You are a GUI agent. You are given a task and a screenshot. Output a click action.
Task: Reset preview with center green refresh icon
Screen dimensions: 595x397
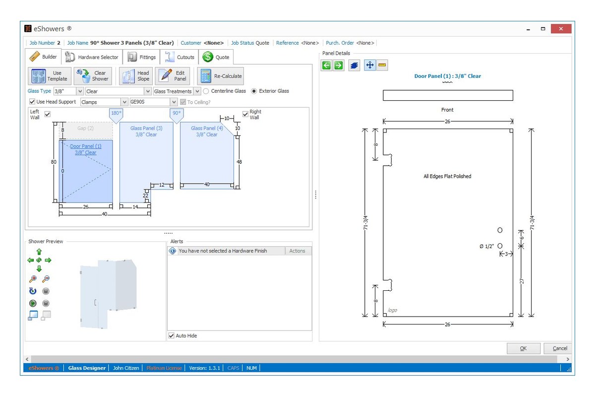click(x=39, y=260)
